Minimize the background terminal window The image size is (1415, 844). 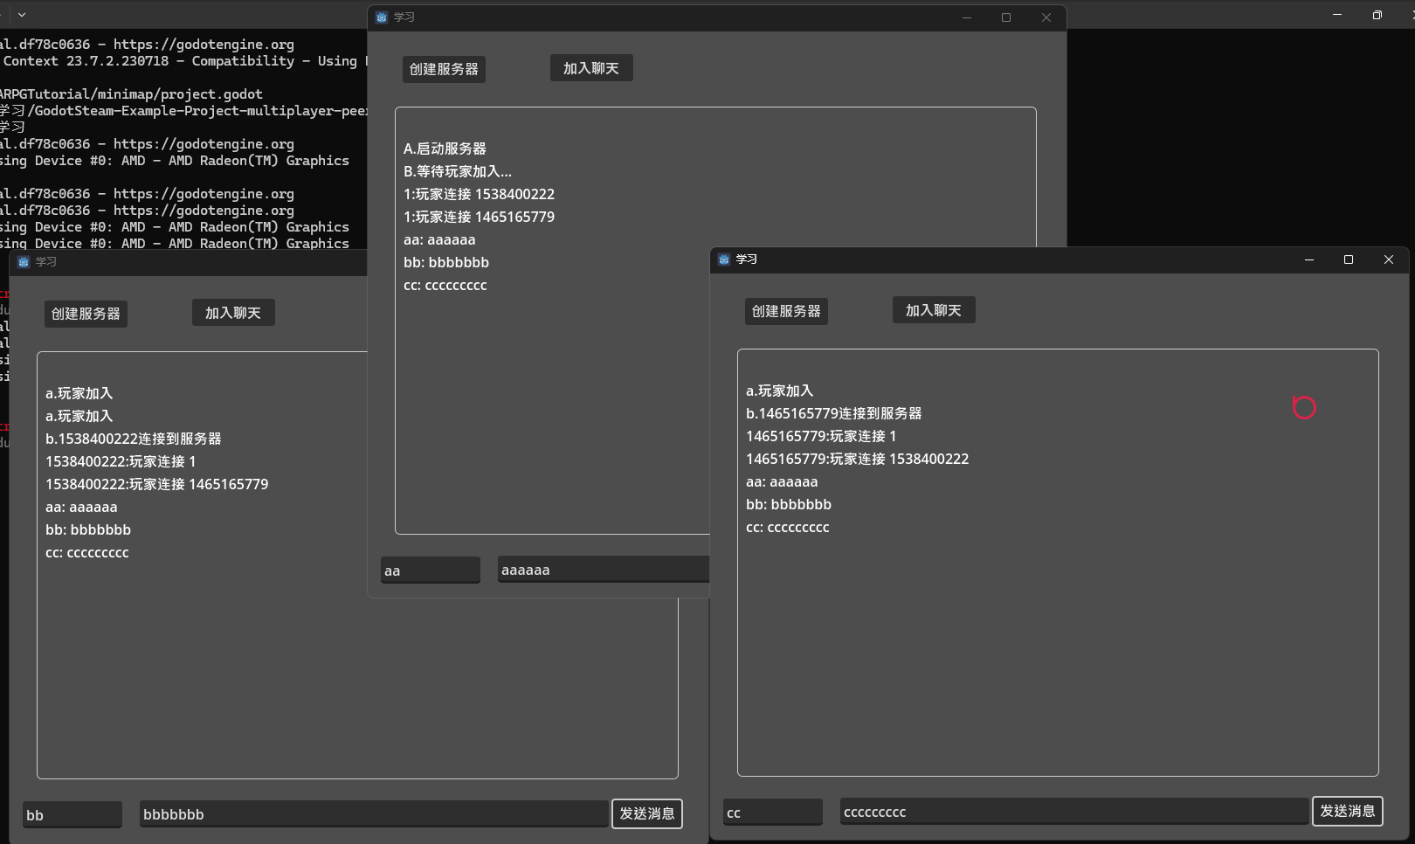1337,15
